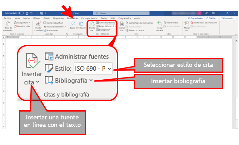
Task: Toggle the Autoguardado switch
Action: click(21, 13)
